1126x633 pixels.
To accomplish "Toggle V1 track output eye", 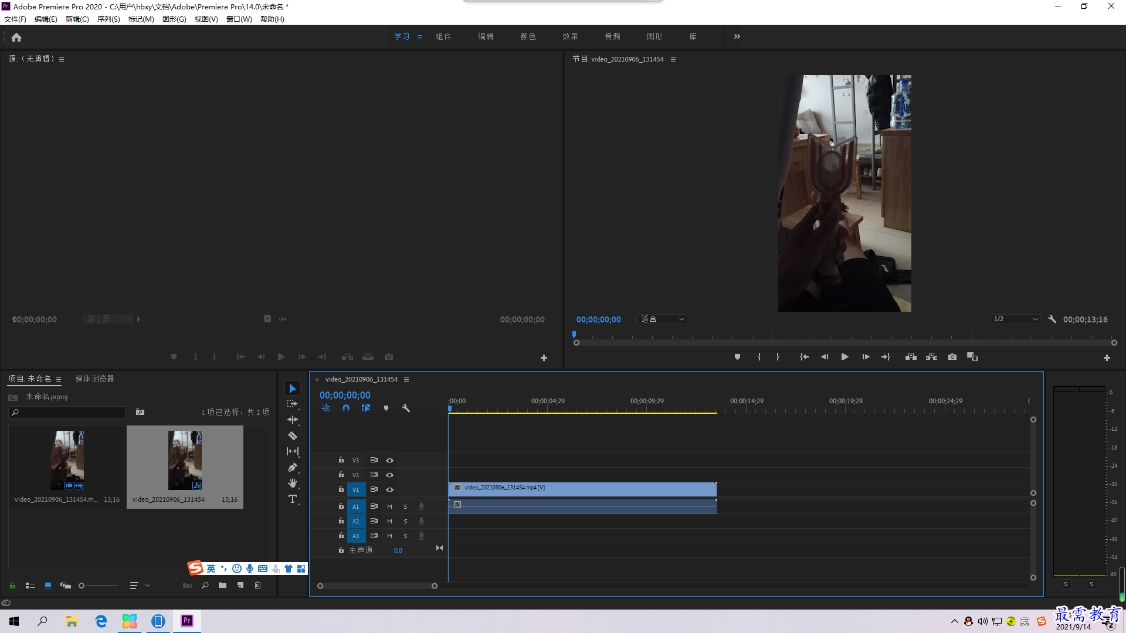I will coord(389,490).
